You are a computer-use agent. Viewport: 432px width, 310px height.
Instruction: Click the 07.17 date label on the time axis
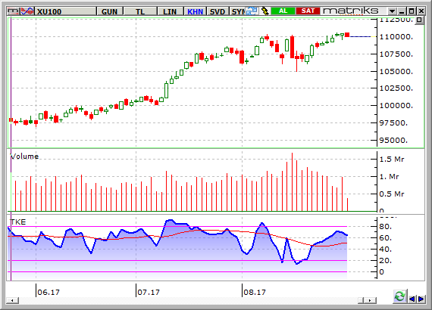coord(149,292)
